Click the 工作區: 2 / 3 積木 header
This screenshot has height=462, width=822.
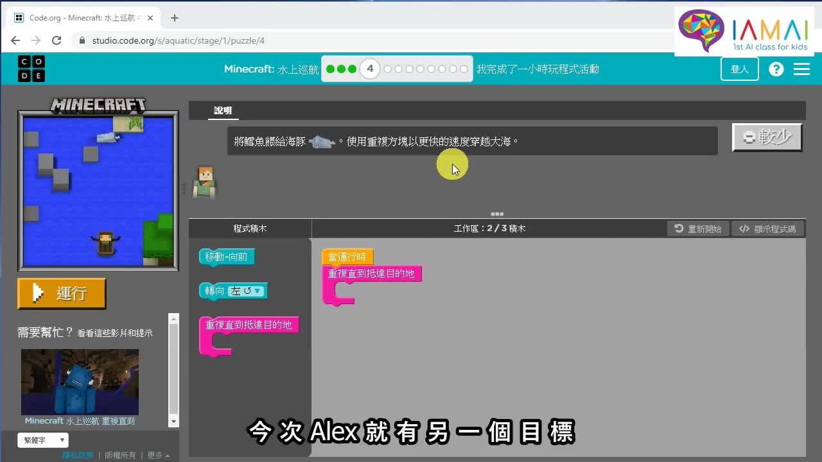pos(489,228)
